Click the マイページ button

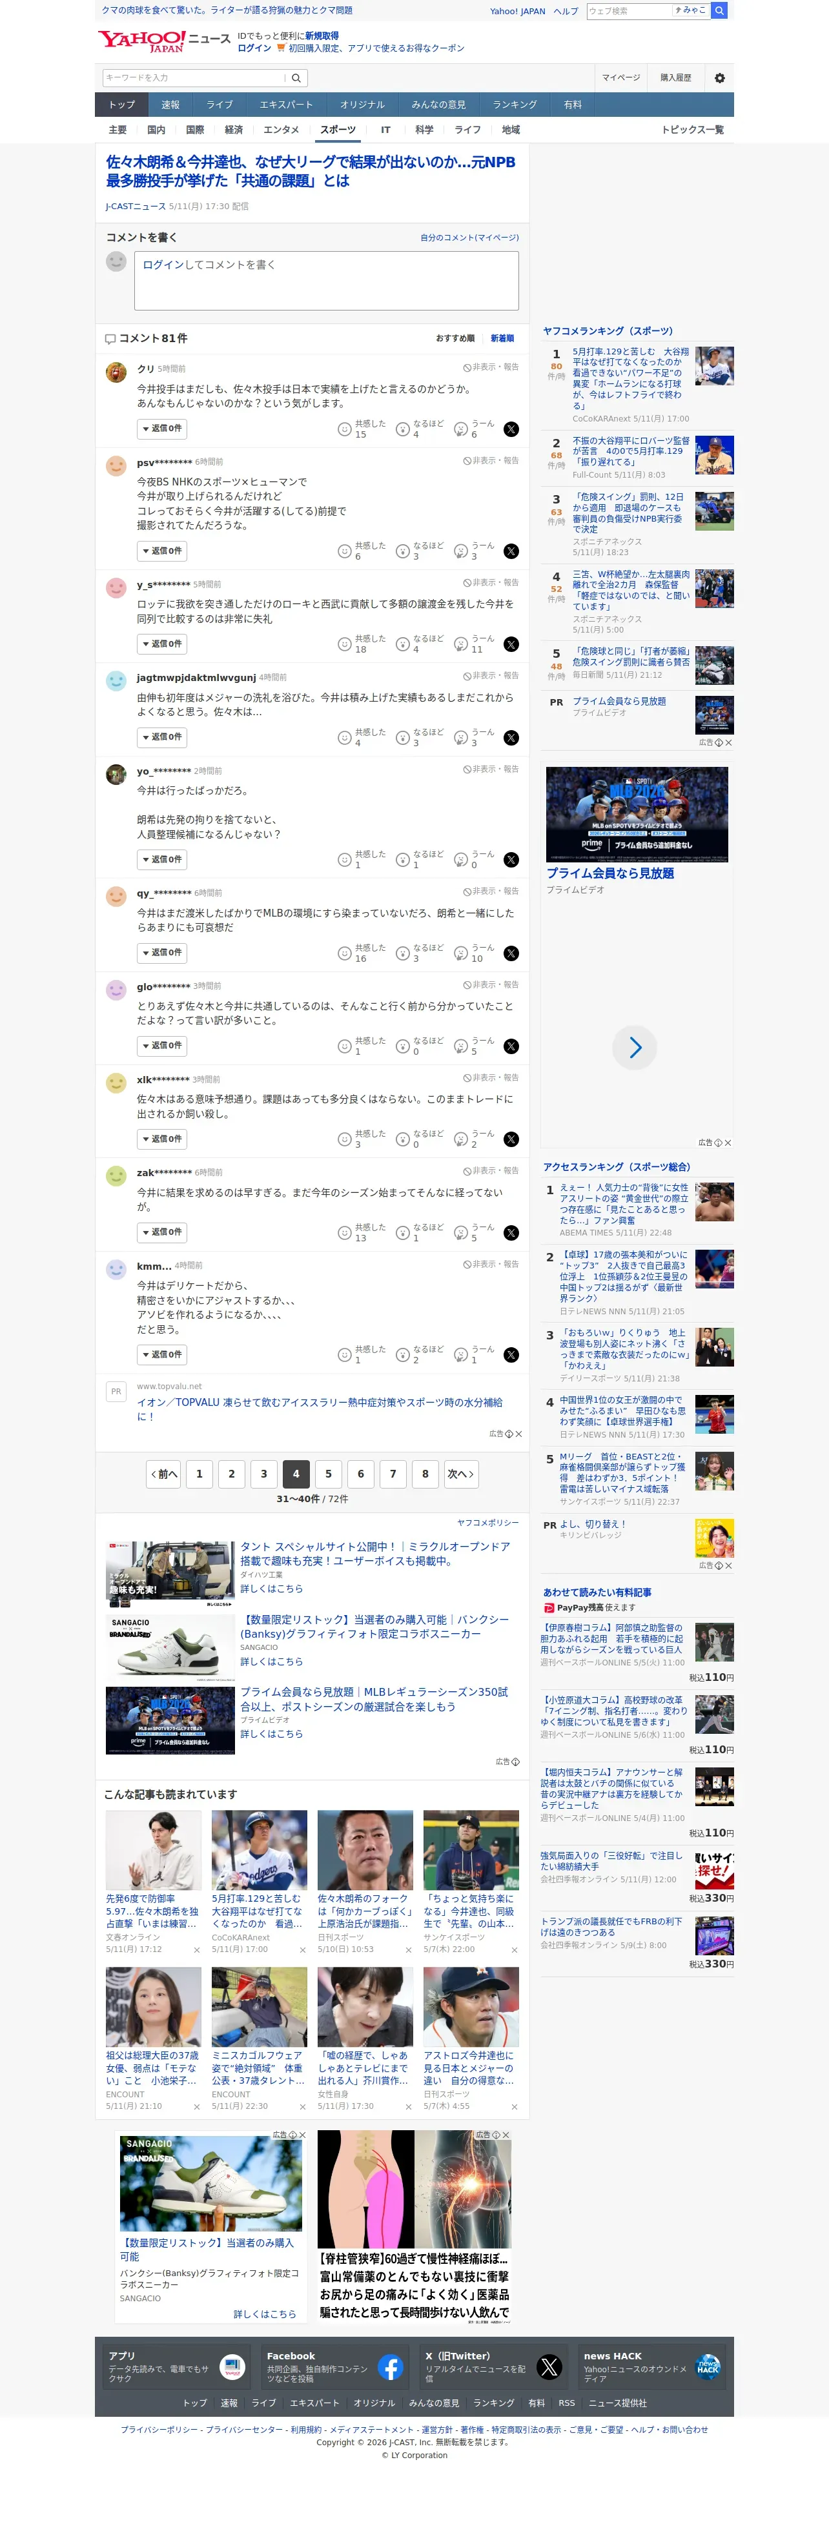620,77
